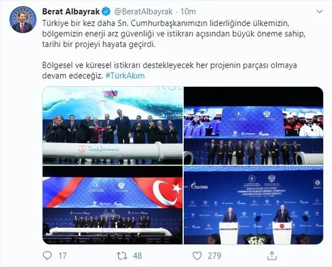The height and width of the screenshot is (267, 332).
Task: Open the photo with two white podiums
Action: point(254,205)
